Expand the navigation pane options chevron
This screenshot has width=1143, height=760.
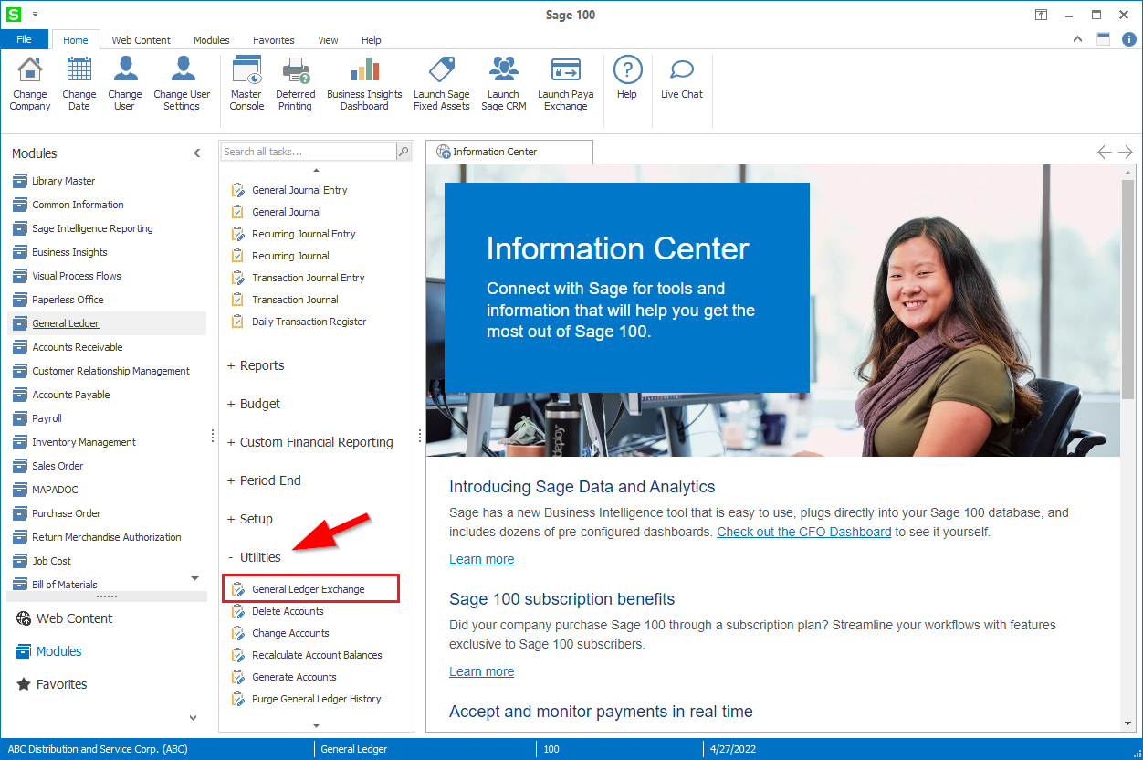(193, 718)
